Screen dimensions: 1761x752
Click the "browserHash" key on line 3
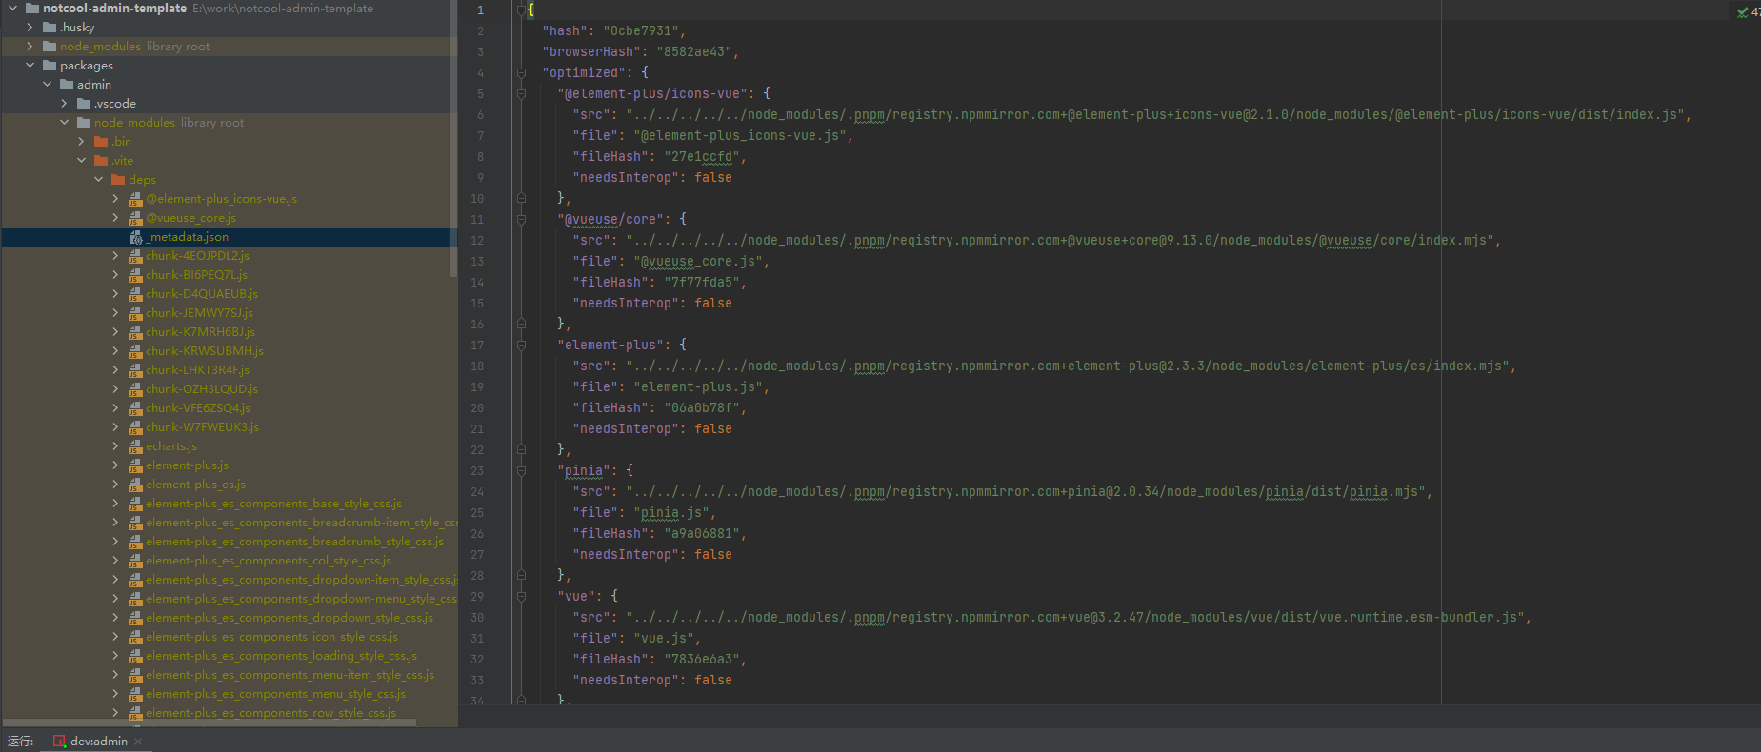tap(591, 51)
